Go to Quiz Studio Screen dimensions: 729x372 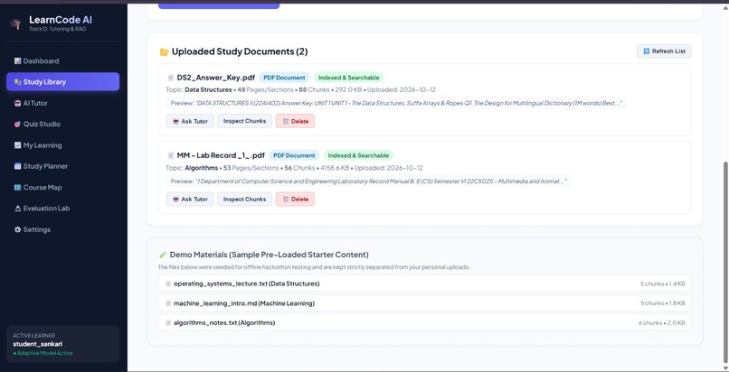pos(62,124)
